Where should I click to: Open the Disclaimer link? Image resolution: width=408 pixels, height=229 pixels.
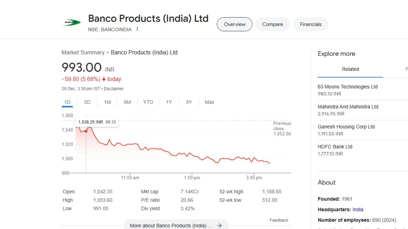point(113,89)
